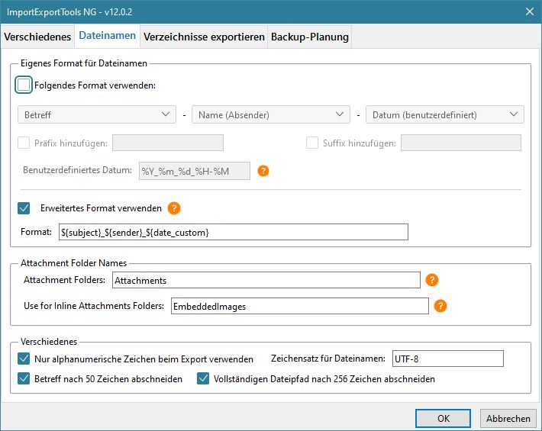
Task: Open help for Inline Attachments Folders
Action: [440, 306]
